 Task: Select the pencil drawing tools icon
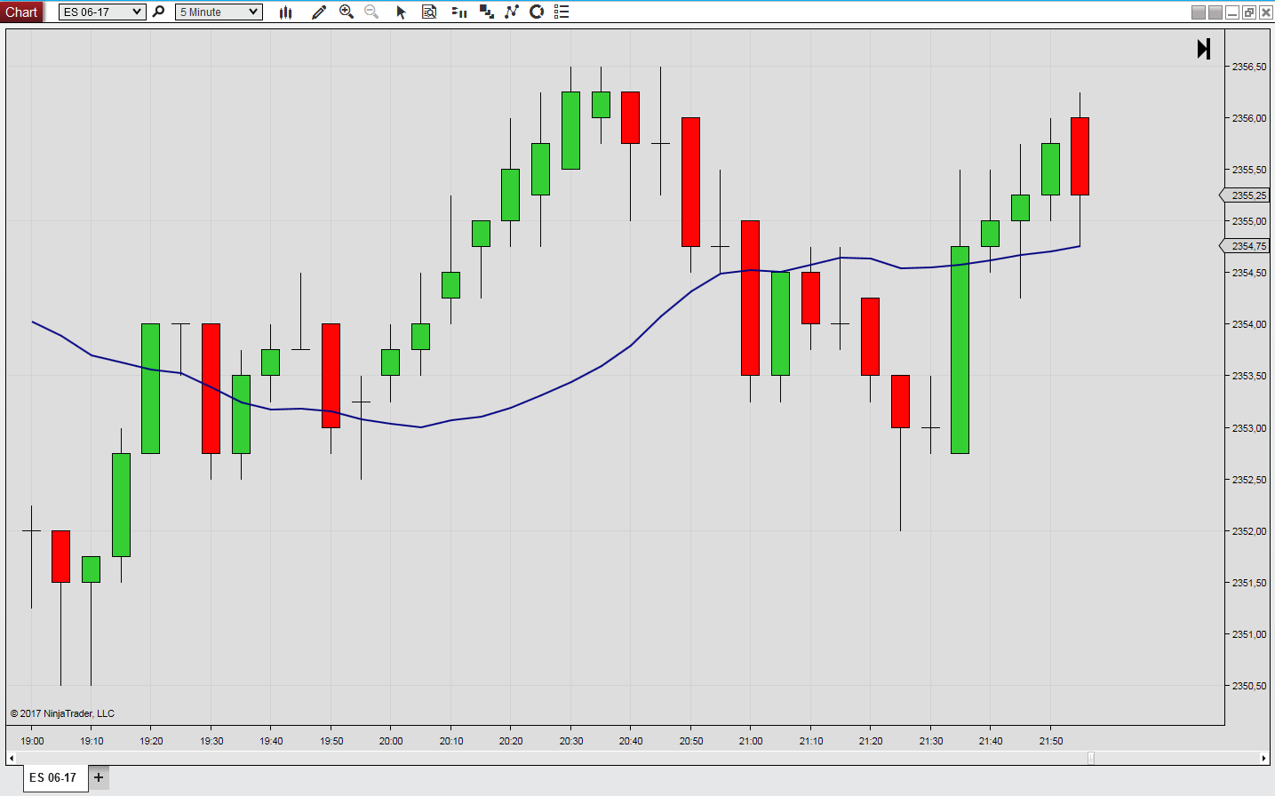pos(319,12)
